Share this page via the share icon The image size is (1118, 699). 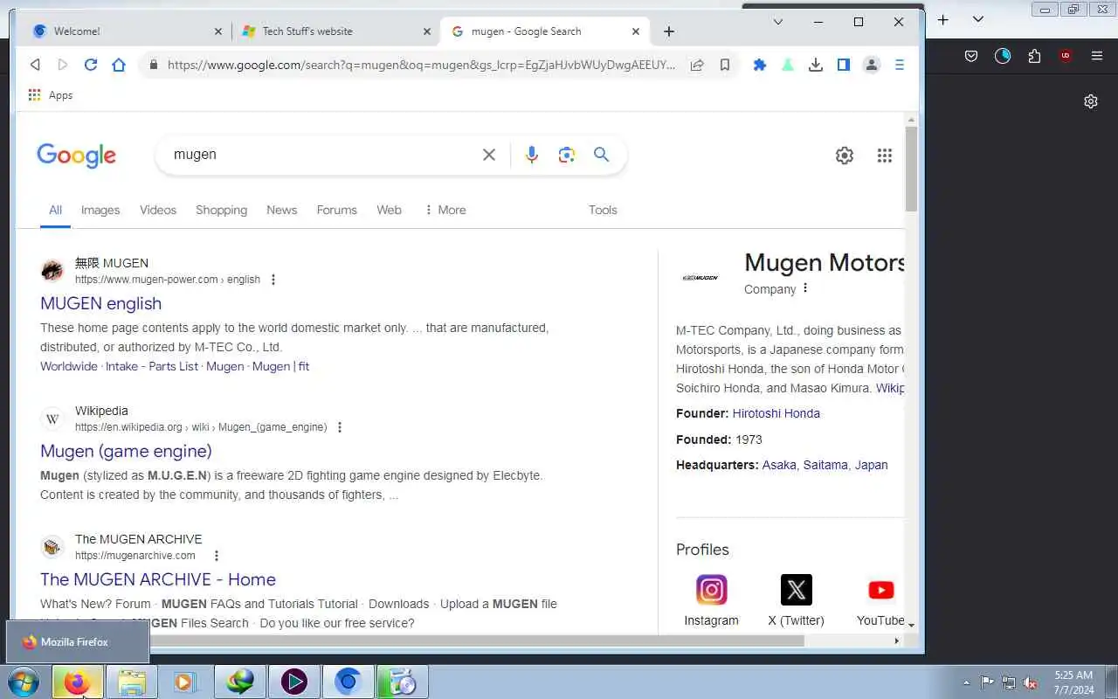[x=697, y=65]
